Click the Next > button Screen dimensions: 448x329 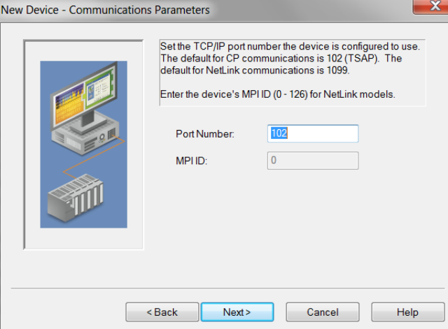237,312
